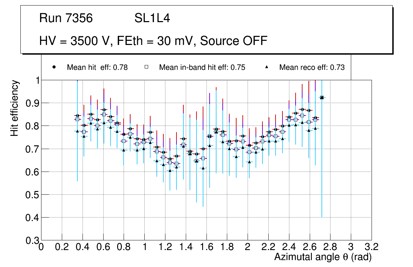Select the rightmost data point near 2.7 rad

point(322,98)
